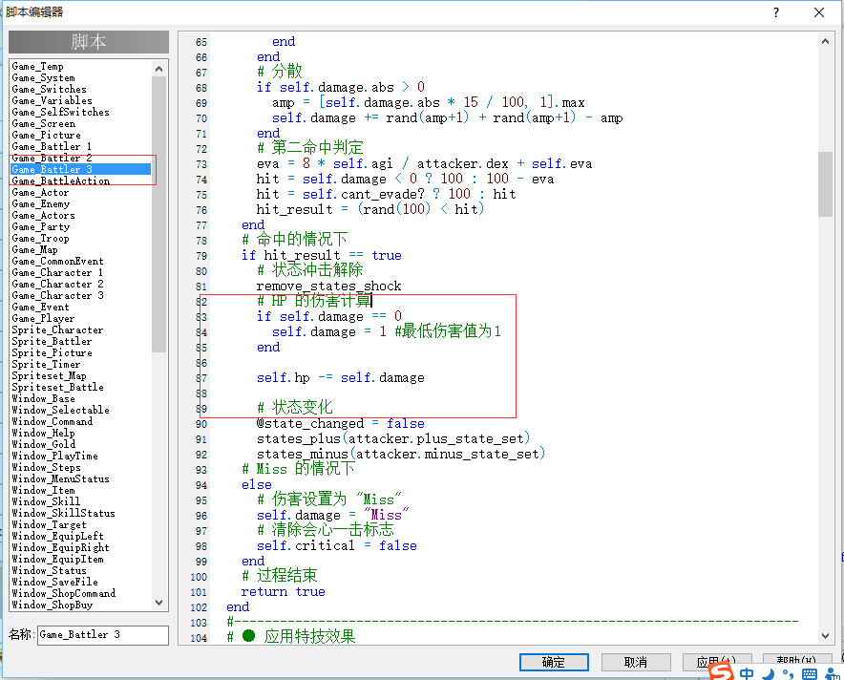The width and height of the screenshot is (844, 680).
Task: Open the IME soft keyboard icon
Action: (x=809, y=674)
